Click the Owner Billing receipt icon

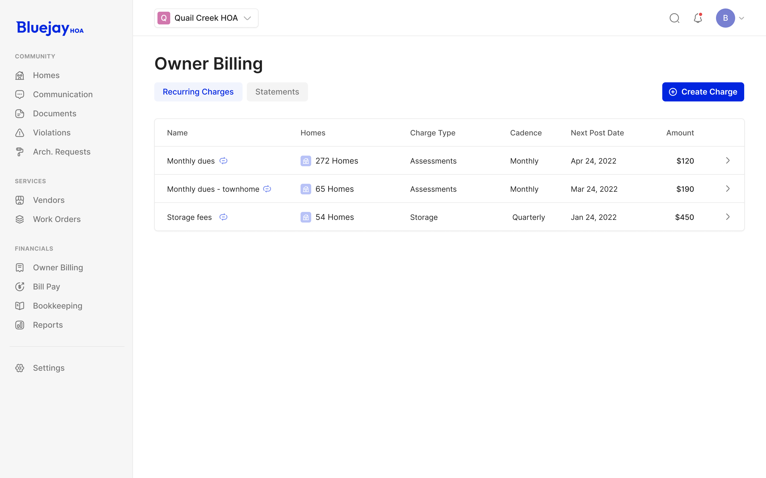20,267
